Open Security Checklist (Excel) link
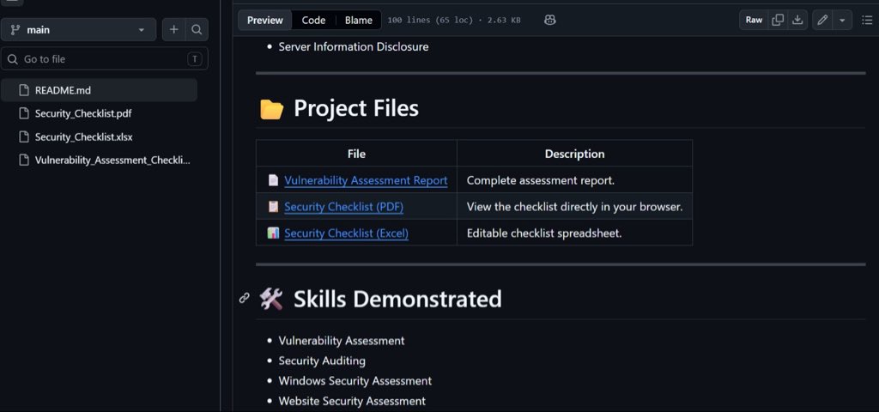879x412 pixels. (346, 233)
